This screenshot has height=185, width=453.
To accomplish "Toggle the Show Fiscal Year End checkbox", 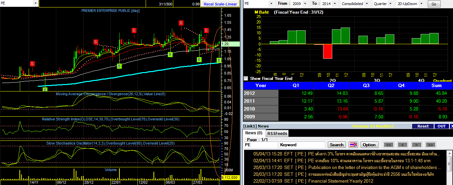I will point(246,78).
